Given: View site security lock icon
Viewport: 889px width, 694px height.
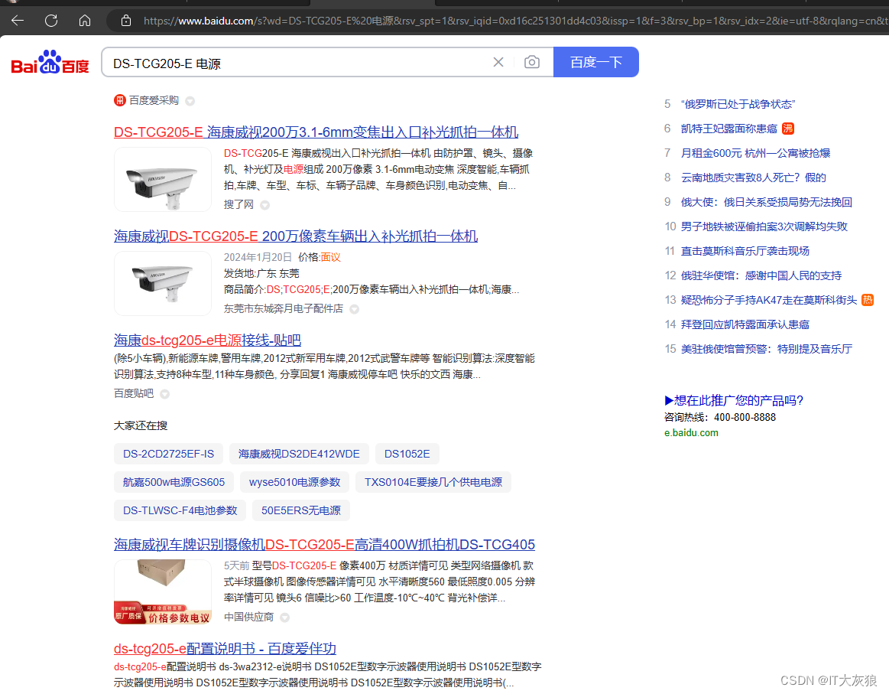Looking at the screenshot, I should (126, 21).
